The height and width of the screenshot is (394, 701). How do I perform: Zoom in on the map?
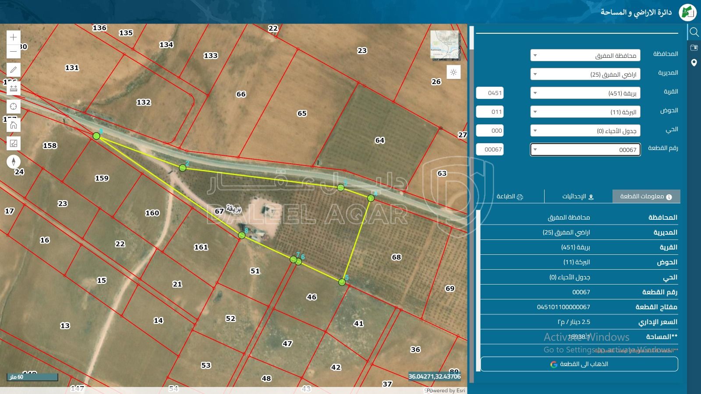pyautogui.click(x=14, y=37)
